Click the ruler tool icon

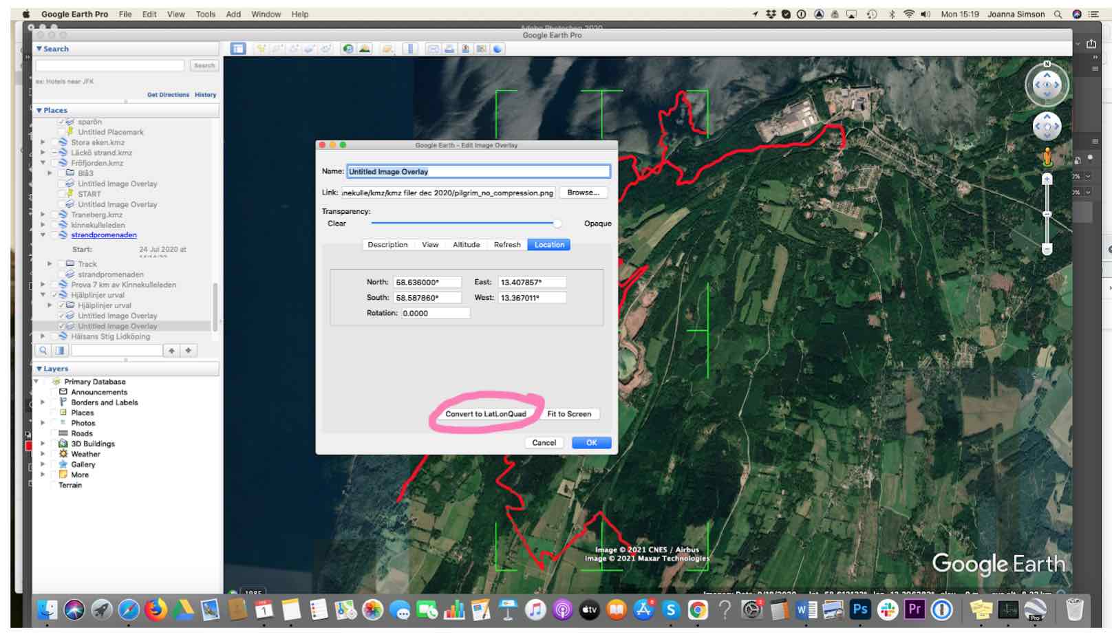[x=410, y=49]
